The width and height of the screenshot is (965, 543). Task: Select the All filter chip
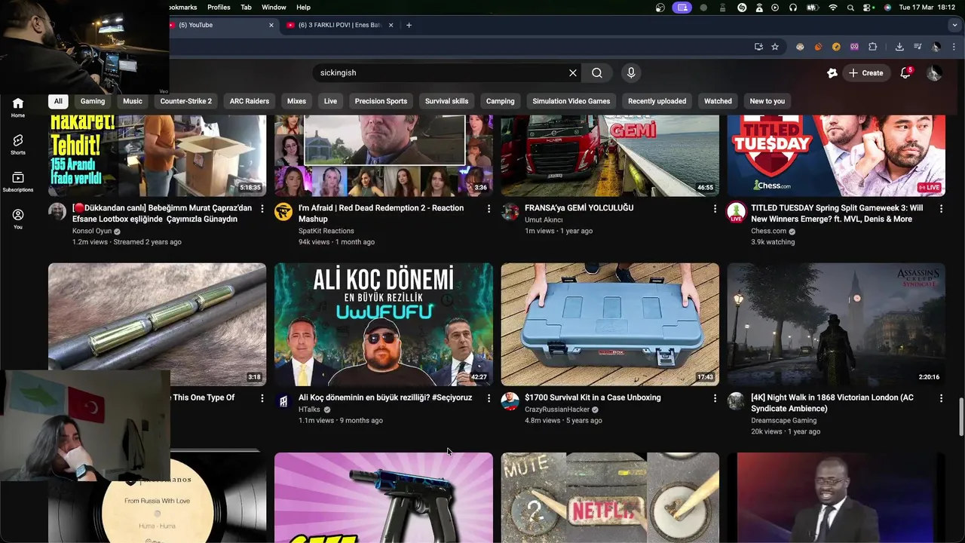point(58,101)
